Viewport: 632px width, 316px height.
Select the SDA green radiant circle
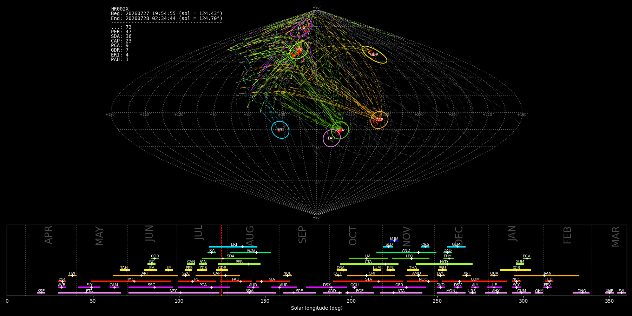click(x=340, y=130)
